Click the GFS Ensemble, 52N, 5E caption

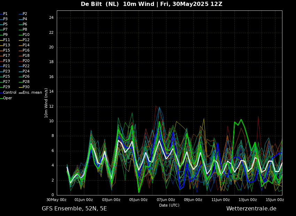pos(74,209)
